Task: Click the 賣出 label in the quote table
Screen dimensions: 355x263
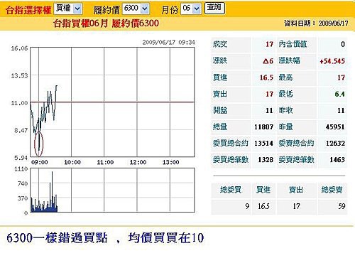Action: pyautogui.click(x=220, y=94)
